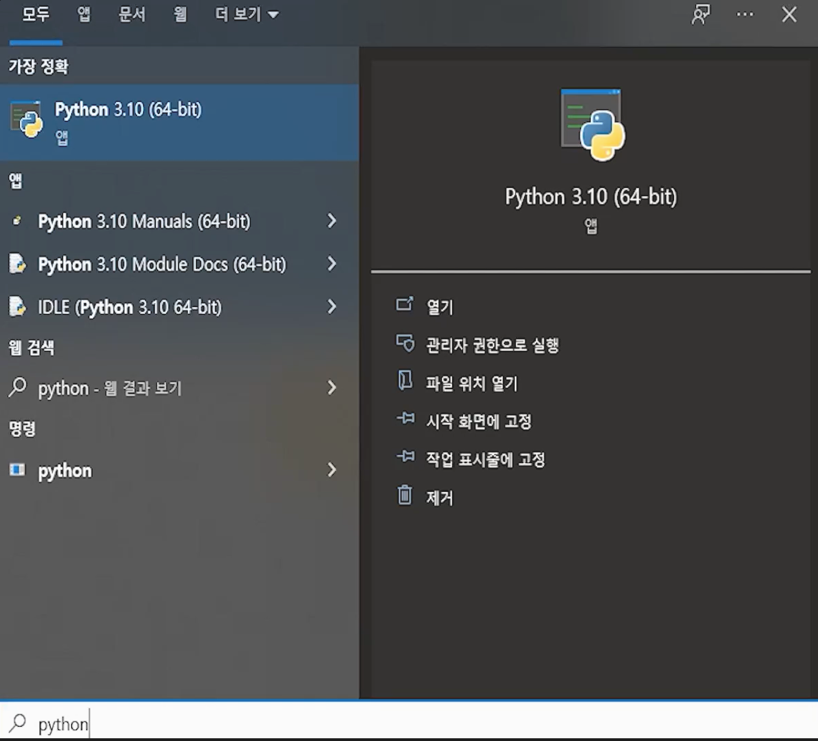
Task: Select the python command result
Action: (x=179, y=470)
